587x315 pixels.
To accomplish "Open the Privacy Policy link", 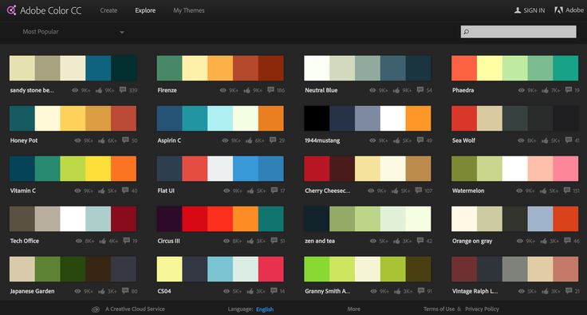I will pyautogui.click(x=482, y=309).
